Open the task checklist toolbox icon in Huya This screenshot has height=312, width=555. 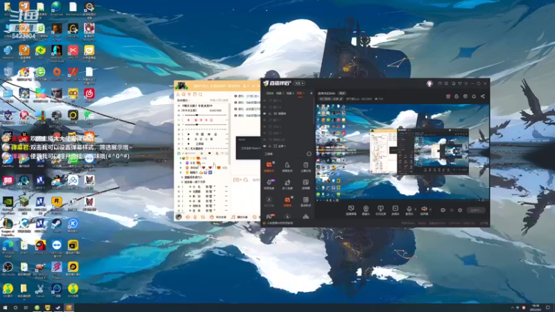point(305,166)
